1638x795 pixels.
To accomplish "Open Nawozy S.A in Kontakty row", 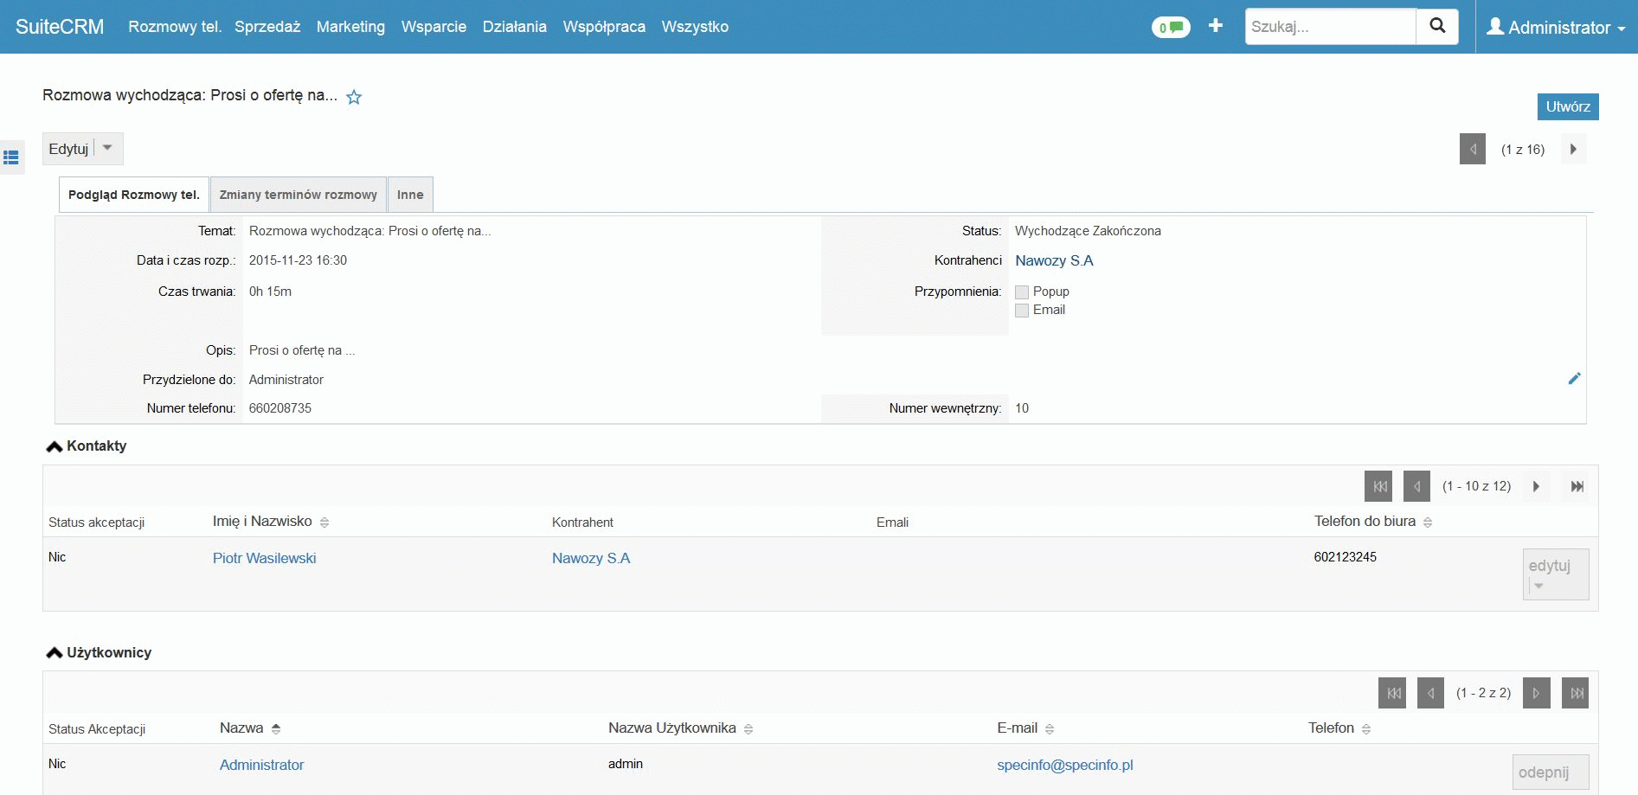I will pyautogui.click(x=591, y=558).
